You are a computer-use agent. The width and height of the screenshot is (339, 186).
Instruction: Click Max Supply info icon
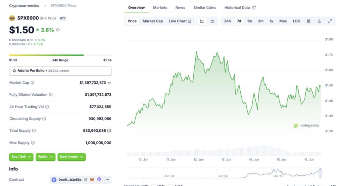tap(33, 143)
